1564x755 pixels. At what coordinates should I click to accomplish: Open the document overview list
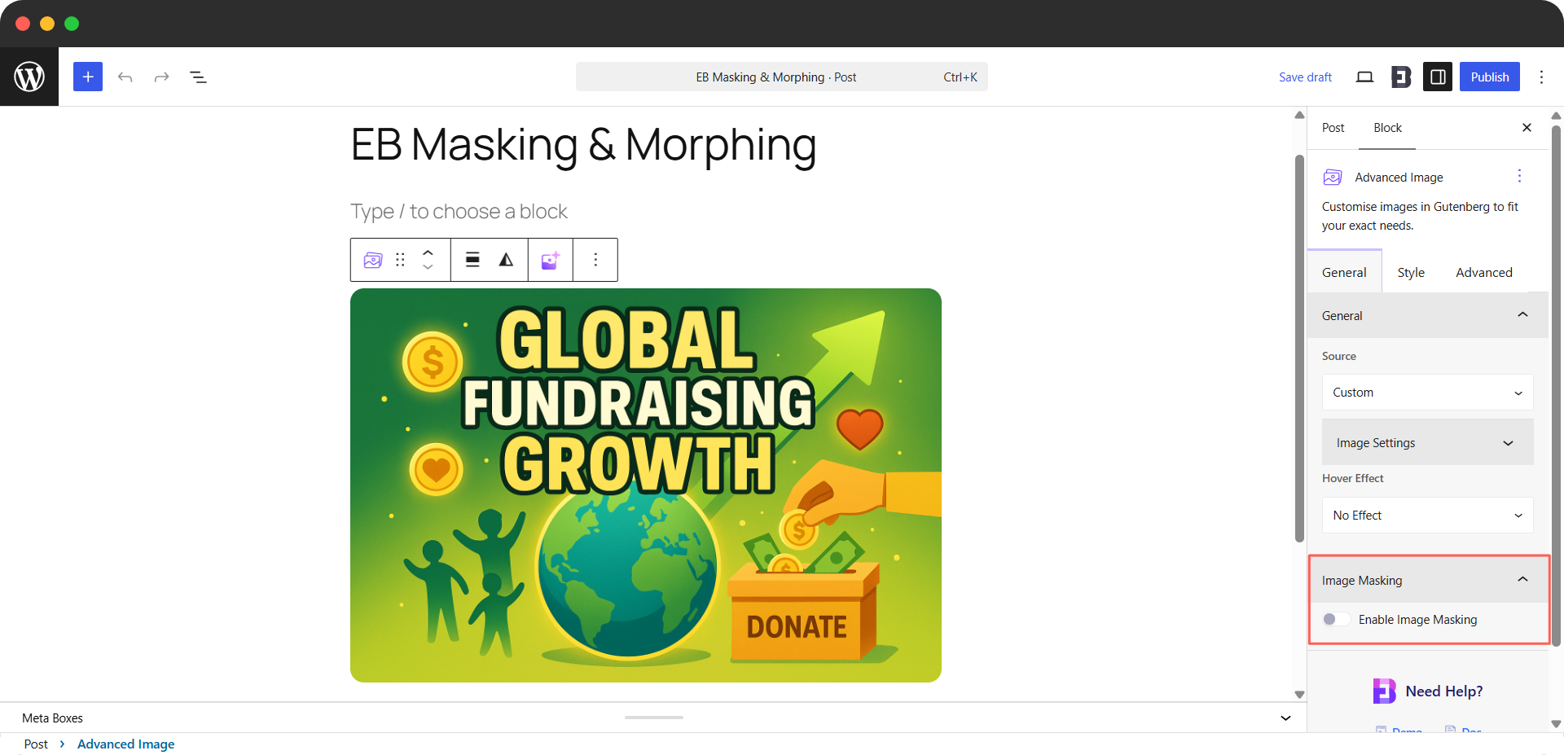coord(198,77)
